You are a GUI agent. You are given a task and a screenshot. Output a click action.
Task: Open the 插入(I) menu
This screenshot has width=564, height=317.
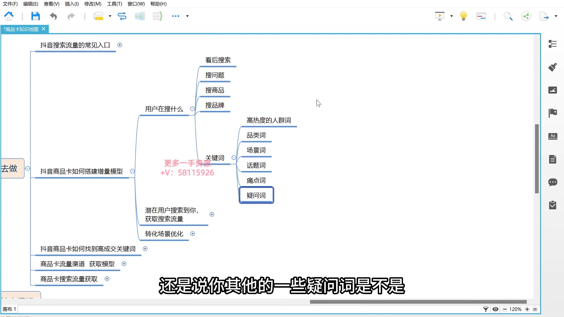(72, 4)
